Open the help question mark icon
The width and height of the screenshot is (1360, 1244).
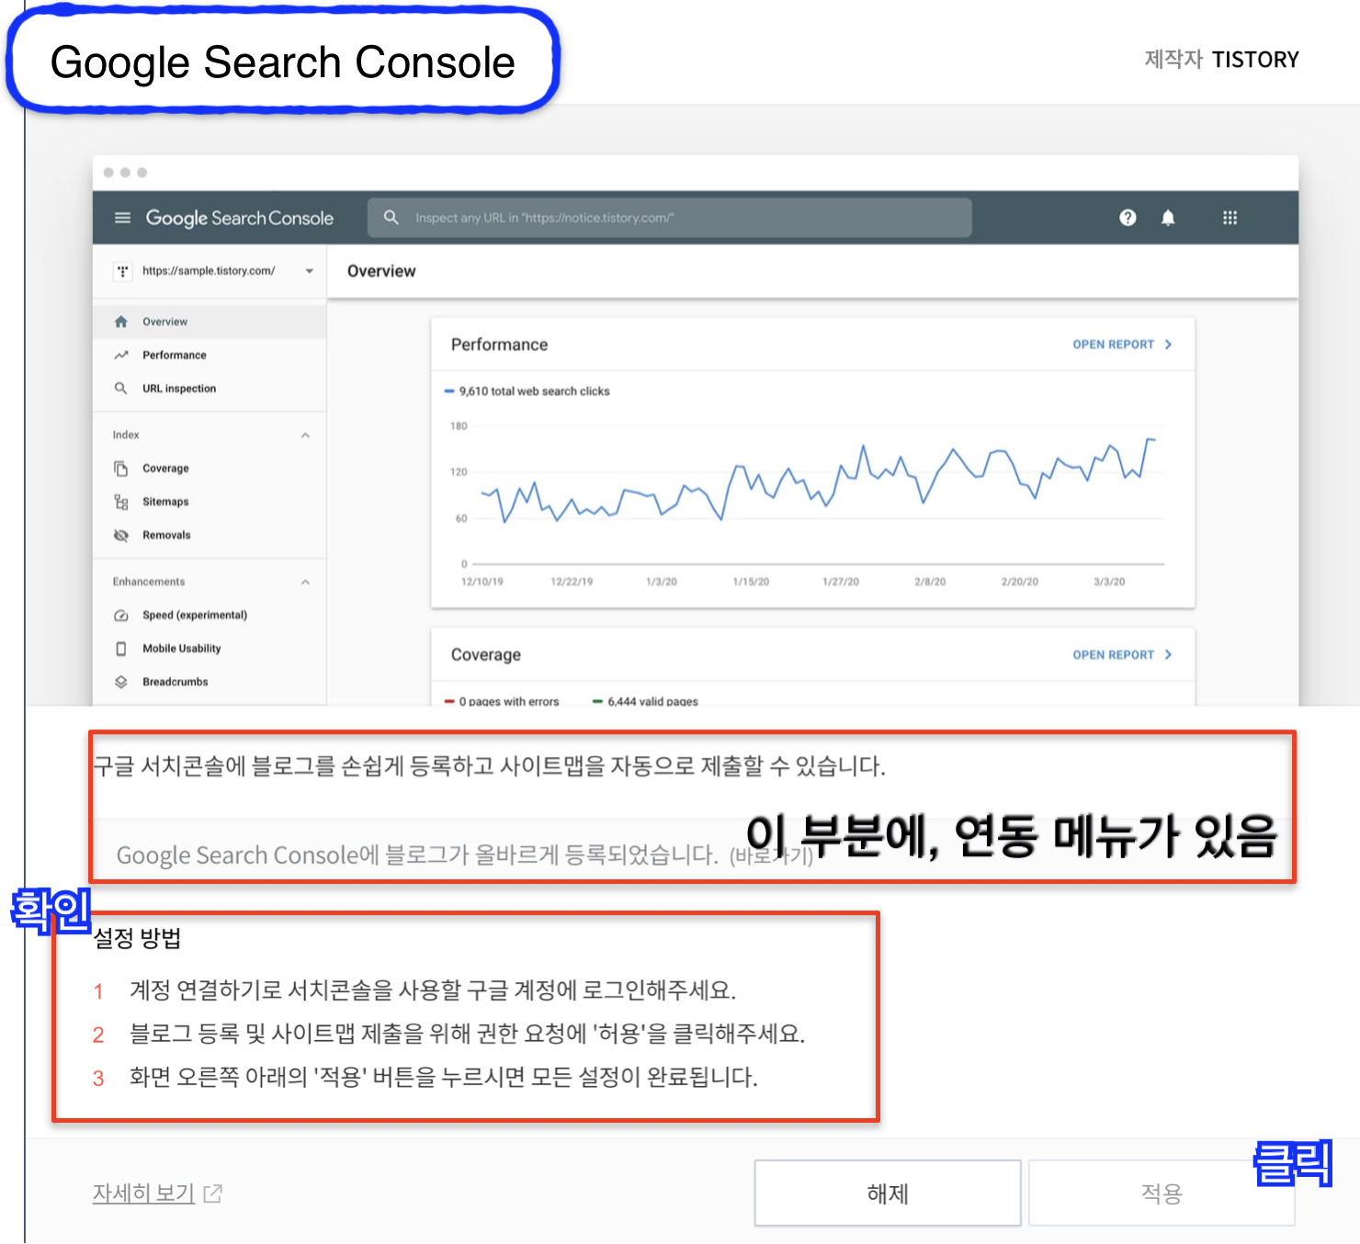[1128, 218]
